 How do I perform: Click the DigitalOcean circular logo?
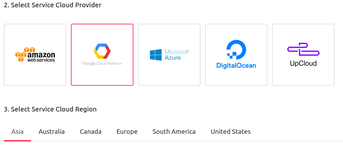click(x=236, y=50)
